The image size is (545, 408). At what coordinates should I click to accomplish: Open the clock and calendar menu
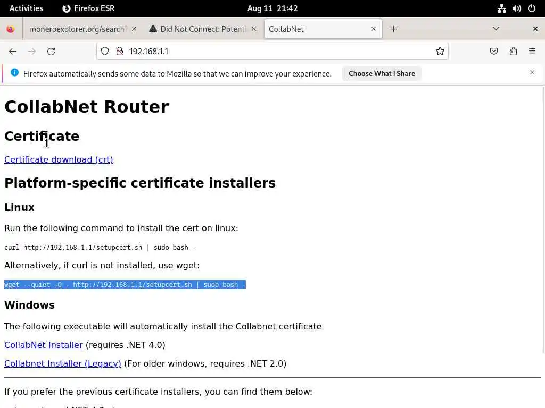(x=272, y=8)
